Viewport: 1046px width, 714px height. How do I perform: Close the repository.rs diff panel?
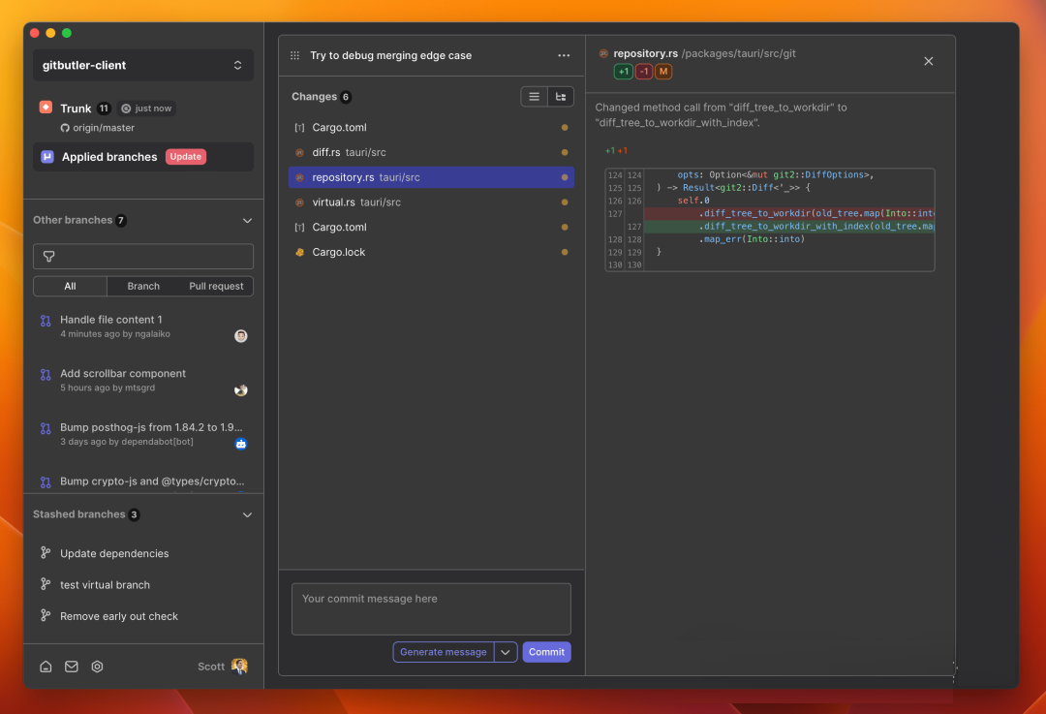pos(928,61)
